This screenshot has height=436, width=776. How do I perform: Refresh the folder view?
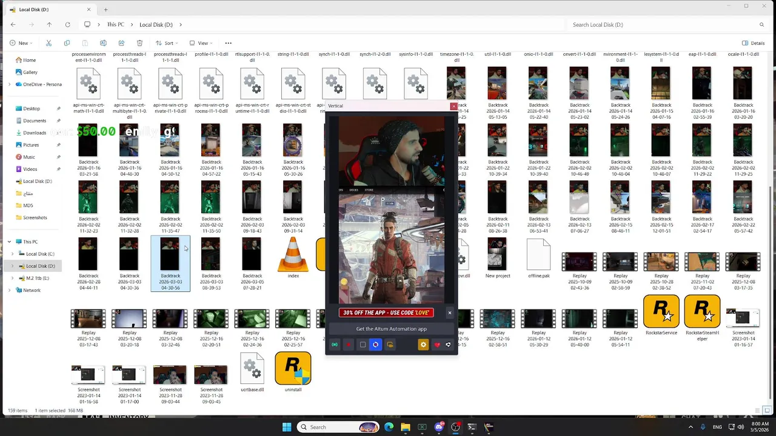(67, 25)
